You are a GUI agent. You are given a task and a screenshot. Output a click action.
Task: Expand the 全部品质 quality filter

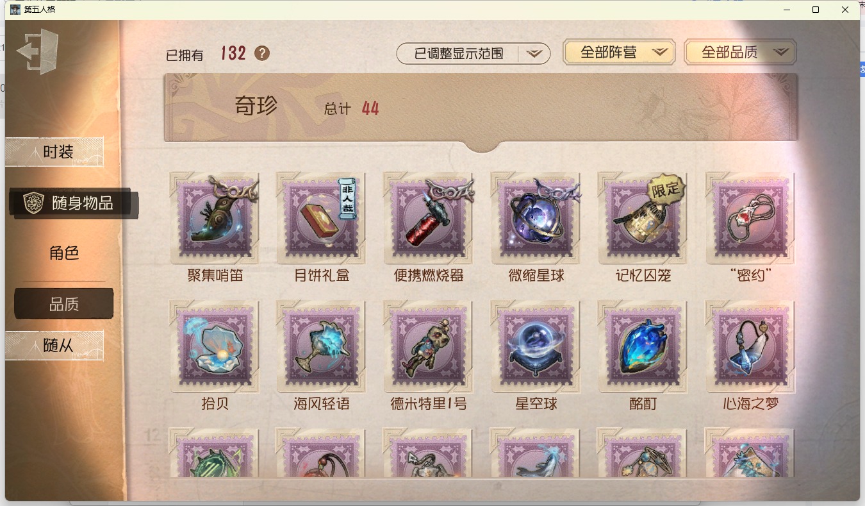pyautogui.click(x=740, y=53)
